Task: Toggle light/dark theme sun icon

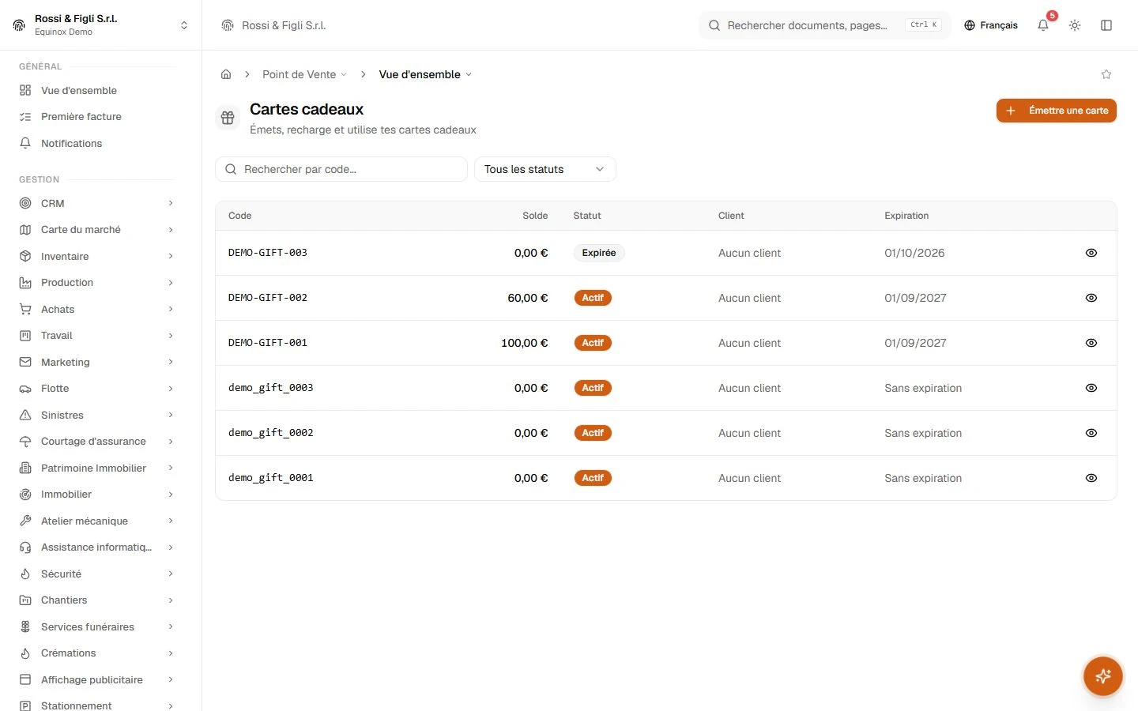Action: (x=1075, y=25)
